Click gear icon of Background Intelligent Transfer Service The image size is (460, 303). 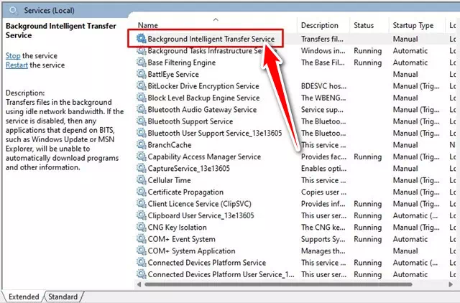pyautogui.click(x=141, y=38)
